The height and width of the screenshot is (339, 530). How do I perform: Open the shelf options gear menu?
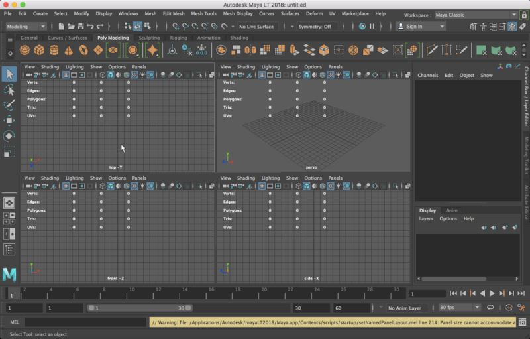(x=10, y=54)
